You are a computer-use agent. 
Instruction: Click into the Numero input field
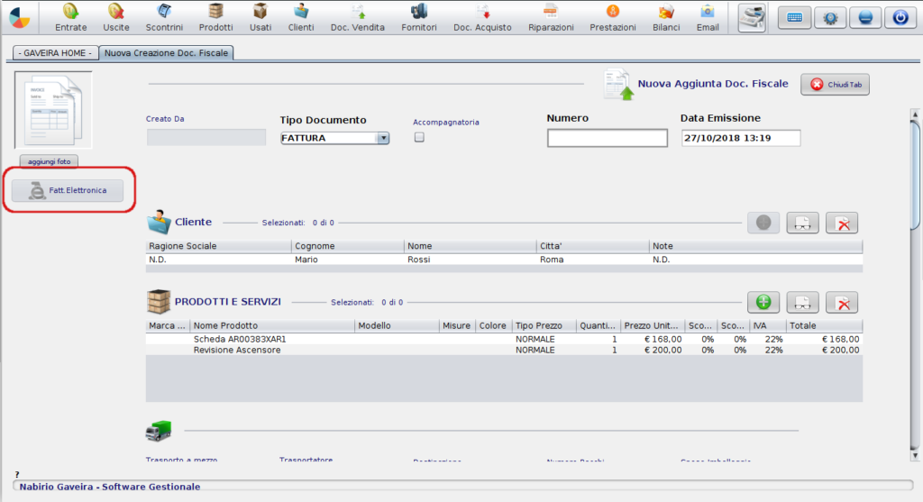pyautogui.click(x=607, y=138)
